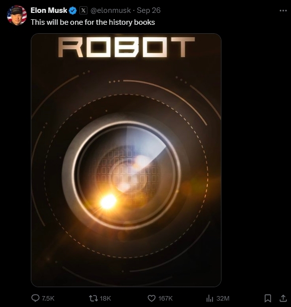Open the @elonmusk handle link
Image resolution: width=291 pixels, height=307 pixels.
(x=110, y=10)
